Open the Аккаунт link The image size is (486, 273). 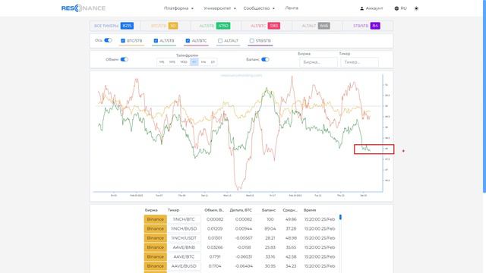(x=374, y=8)
